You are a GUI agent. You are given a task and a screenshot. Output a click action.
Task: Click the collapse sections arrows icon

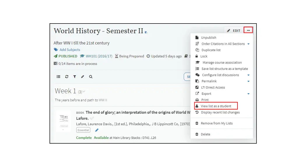click(82, 77)
